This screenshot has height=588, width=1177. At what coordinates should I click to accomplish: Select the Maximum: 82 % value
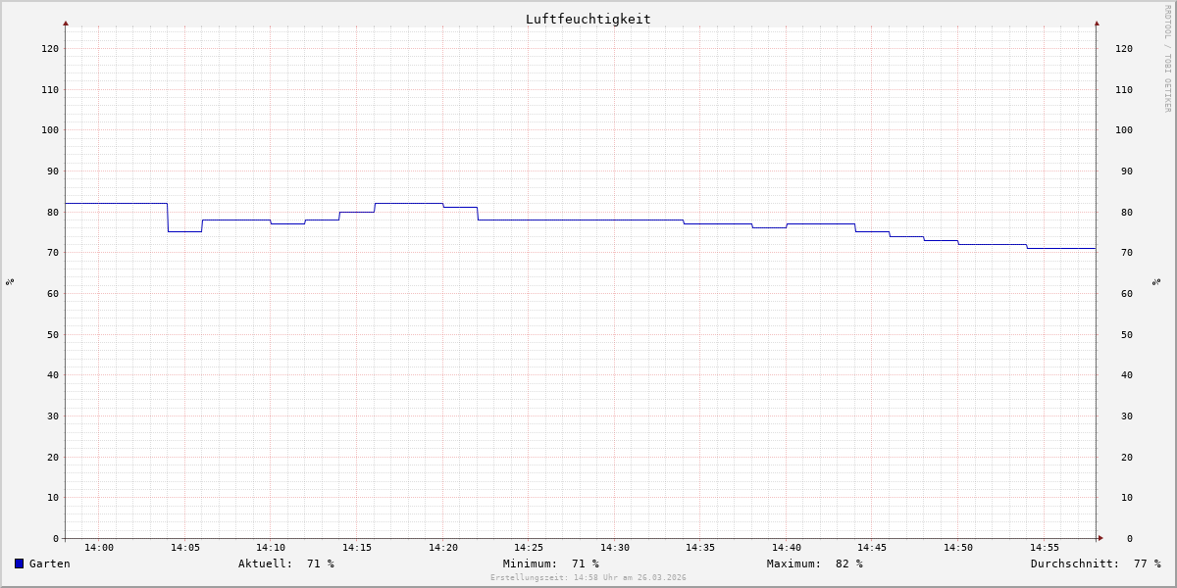[815, 563]
